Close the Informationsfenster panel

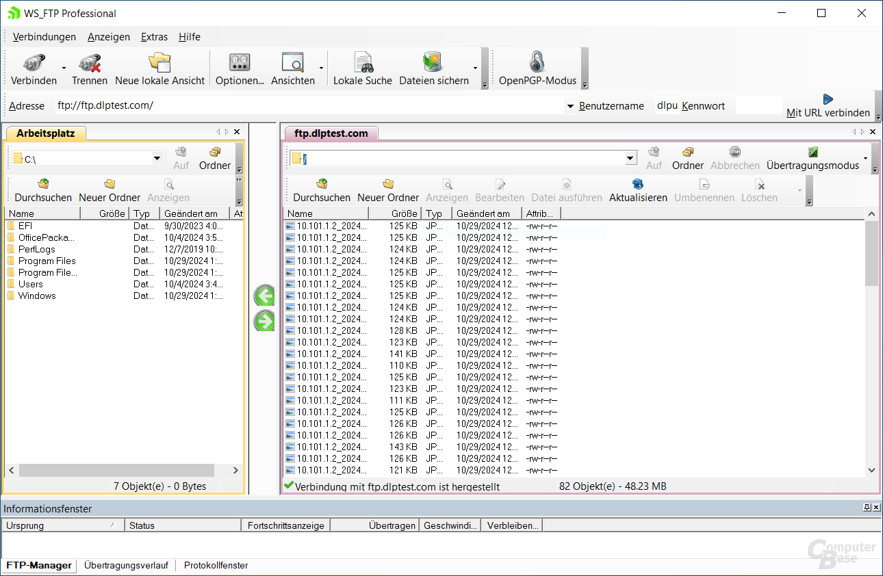[876, 508]
